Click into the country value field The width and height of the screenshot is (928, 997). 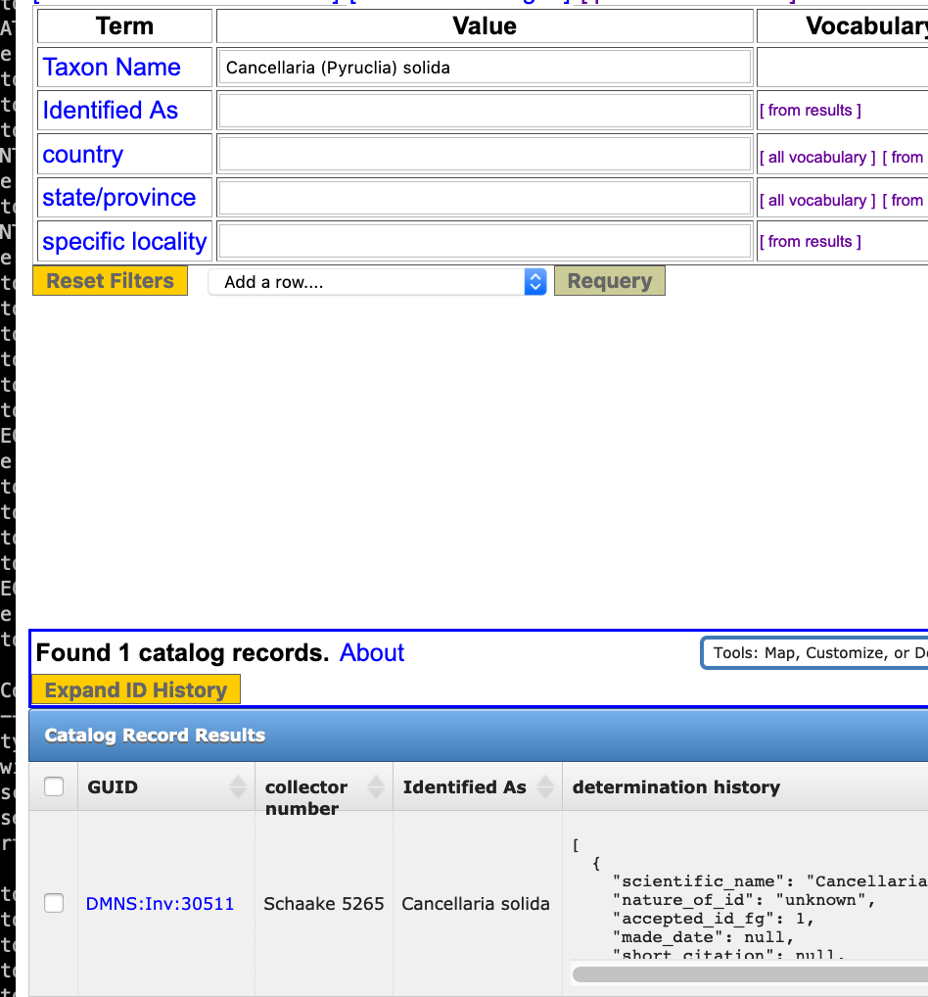[x=485, y=154]
